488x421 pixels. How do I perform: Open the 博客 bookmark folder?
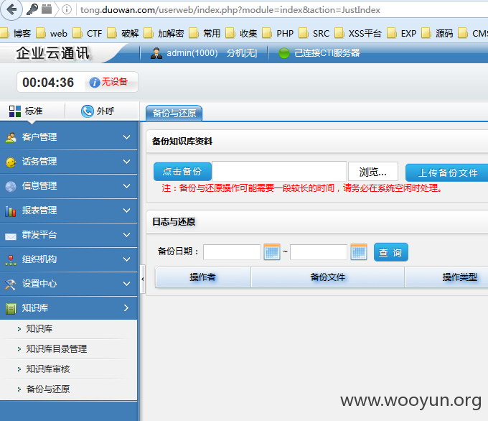[x=16, y=33]
